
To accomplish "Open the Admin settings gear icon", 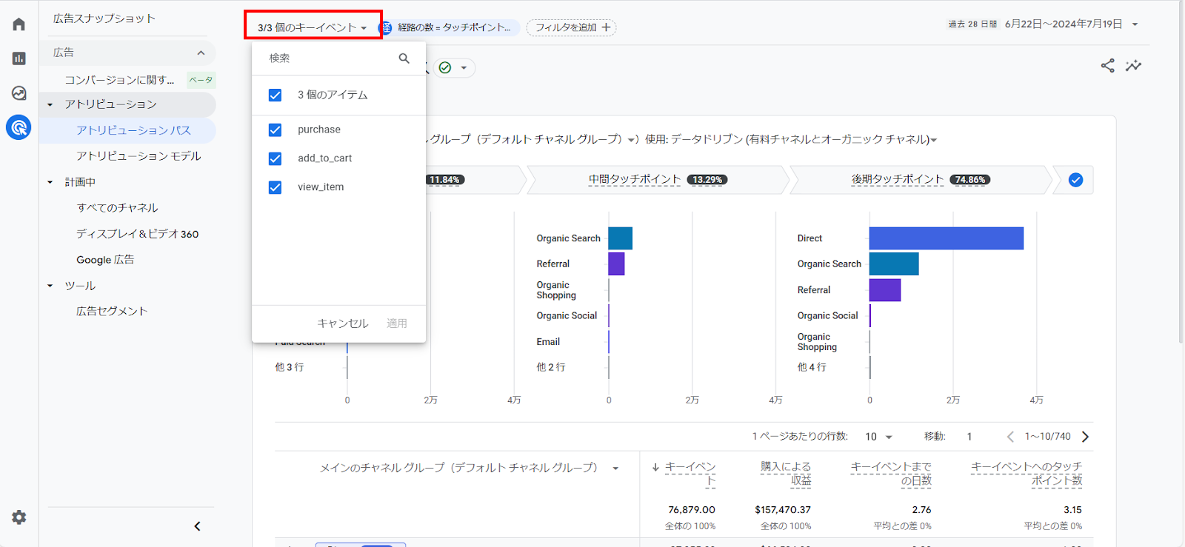I will [x=19, y=517].
